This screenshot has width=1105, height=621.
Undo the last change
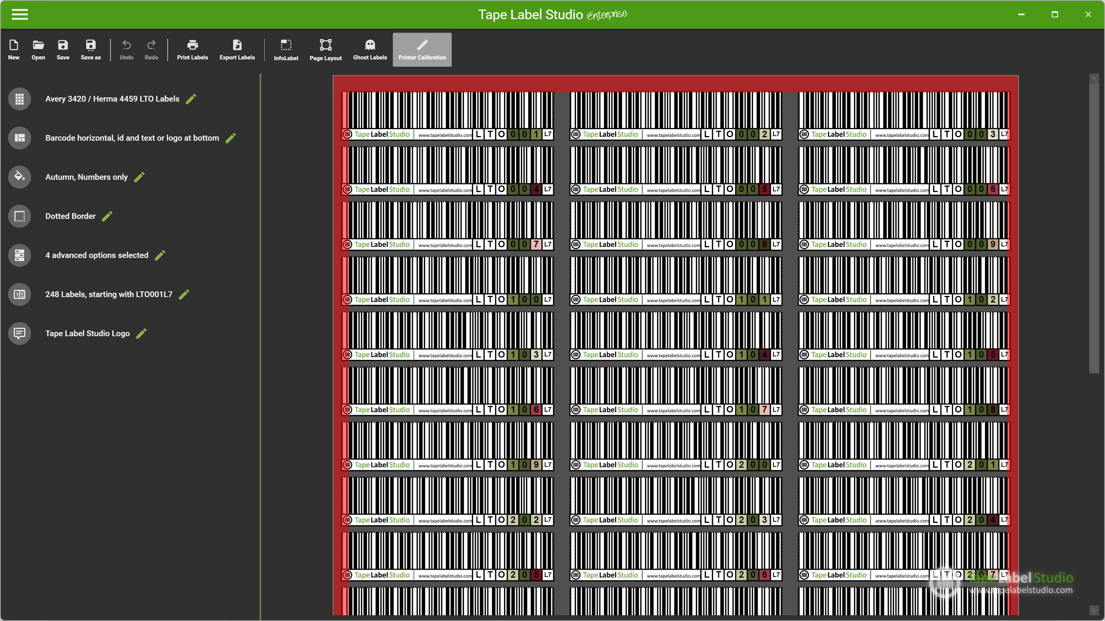click(126, 50)
